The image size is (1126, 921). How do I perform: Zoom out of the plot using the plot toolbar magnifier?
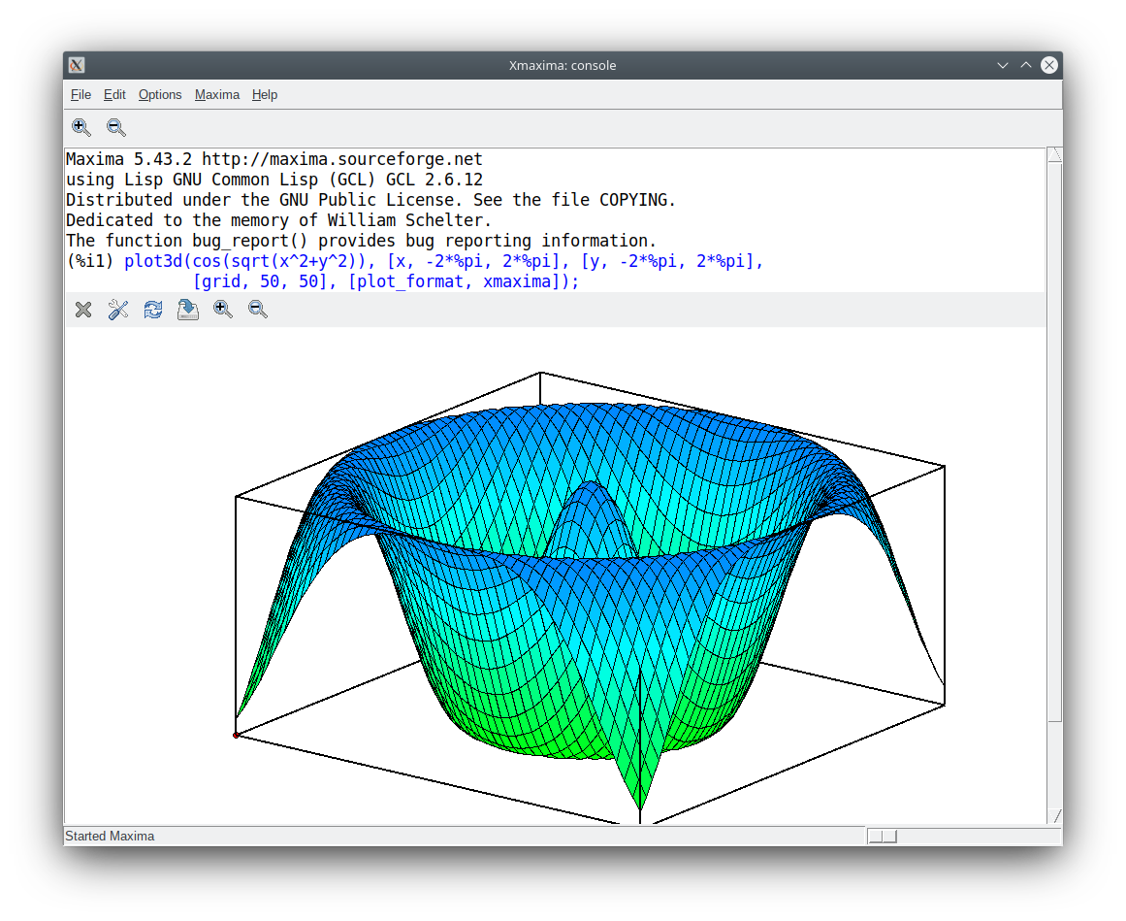258,310
